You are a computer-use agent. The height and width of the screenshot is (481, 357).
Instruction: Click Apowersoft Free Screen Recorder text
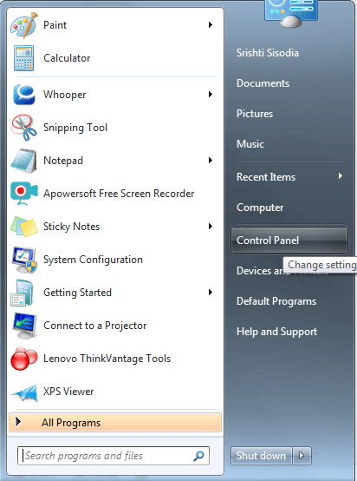point(119,194)
